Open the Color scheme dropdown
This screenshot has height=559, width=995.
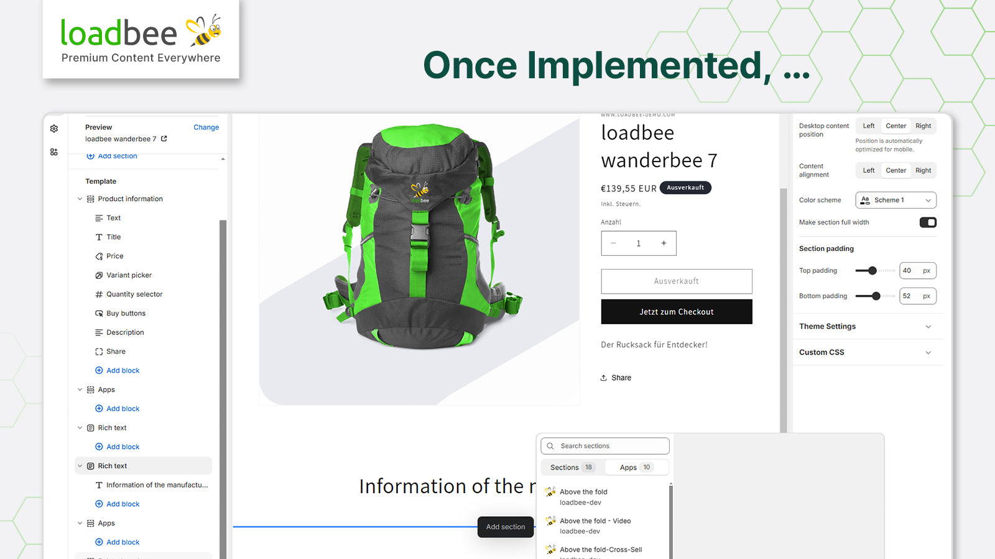[x=895, y=199]
